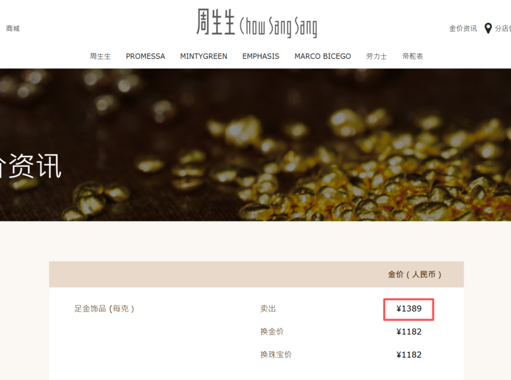This screenshot has width=511, height=380.
Task: Click the store locator pin icon
Action: coord(488,28)
